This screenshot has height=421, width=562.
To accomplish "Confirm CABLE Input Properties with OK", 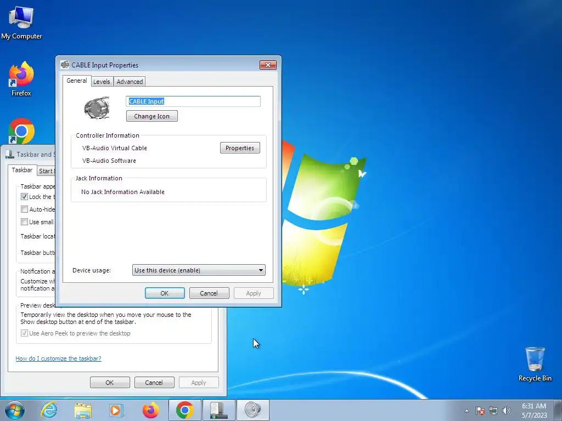I will click(165, 293).
